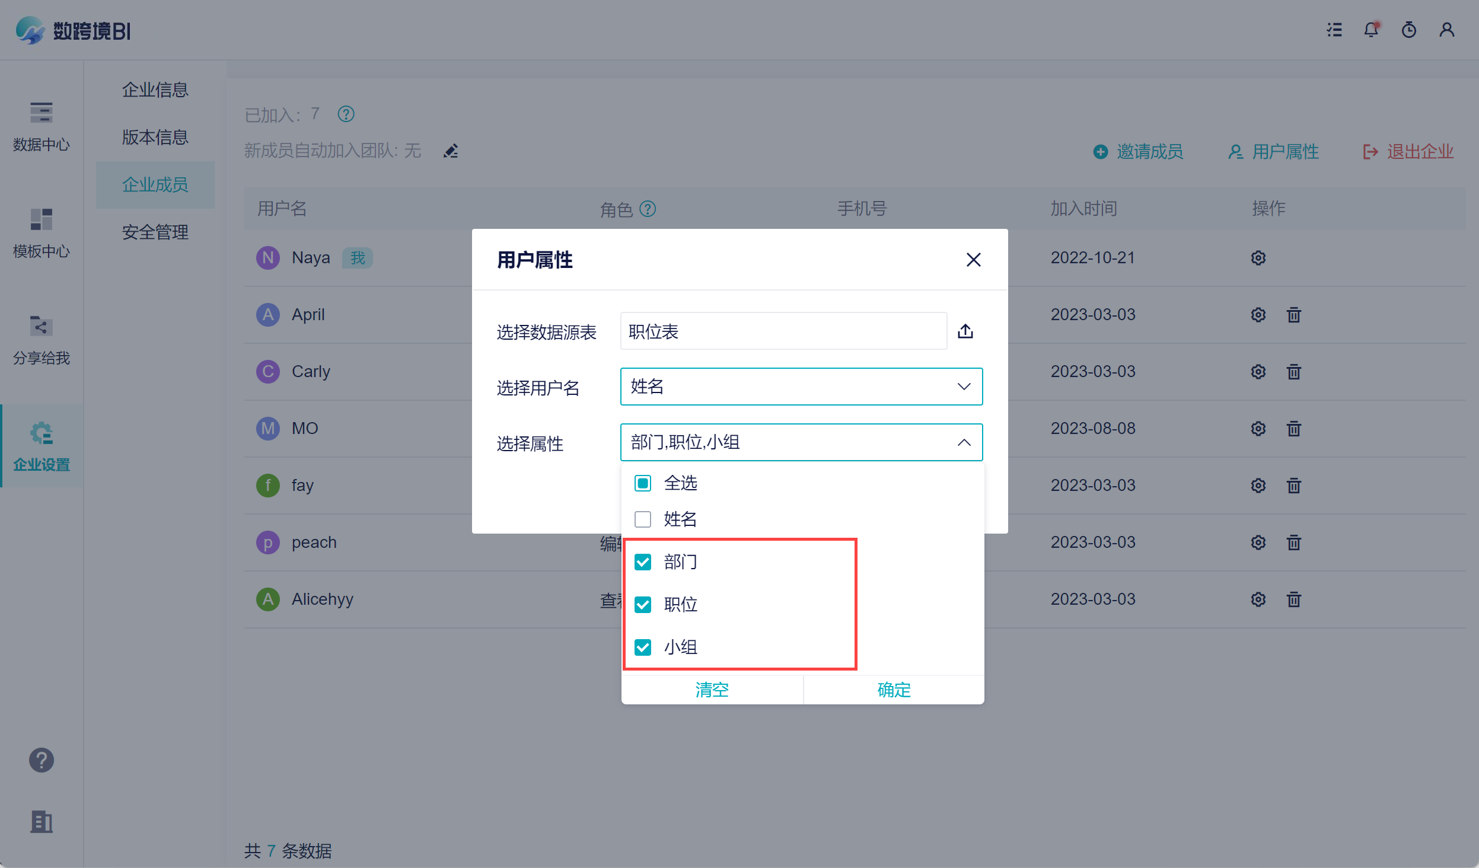This screenshot has width=1479, height=868.
Task: Edit auto-join team pencil icon
Action: (451, 151)
